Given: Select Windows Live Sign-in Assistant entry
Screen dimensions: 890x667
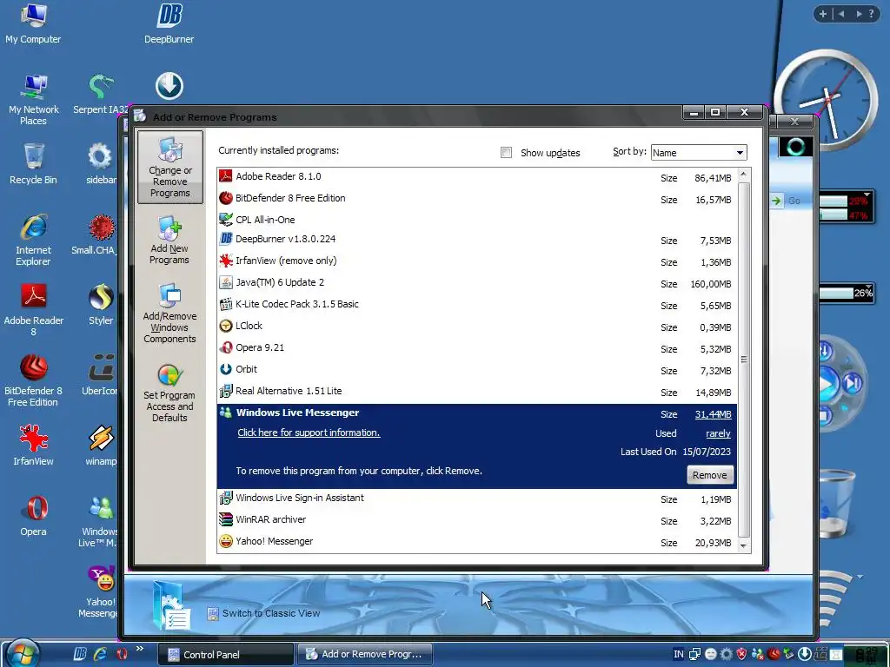Looking at the screenshot, I should [477, 499].
